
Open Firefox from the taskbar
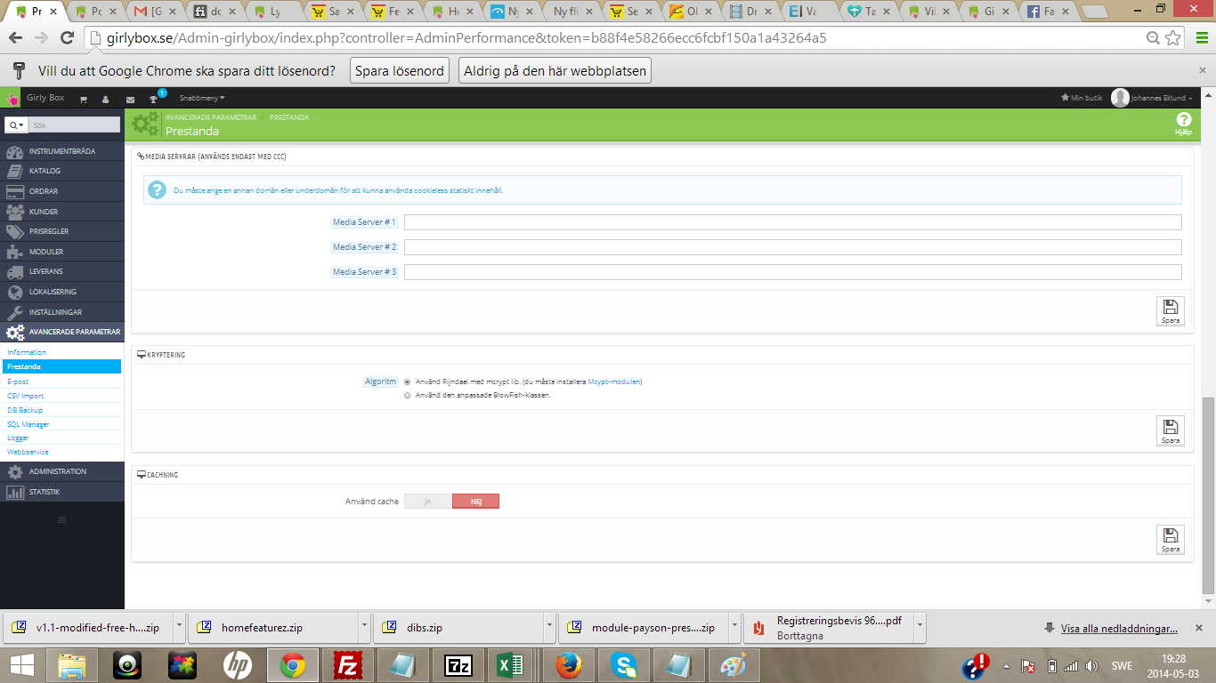pos(568,664)
